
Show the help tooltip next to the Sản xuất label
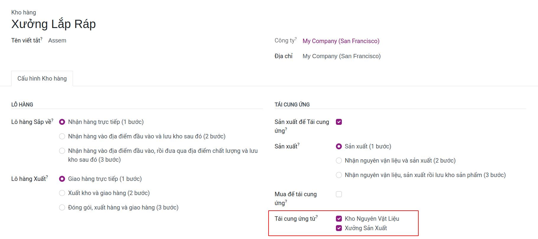pos(298,145)
